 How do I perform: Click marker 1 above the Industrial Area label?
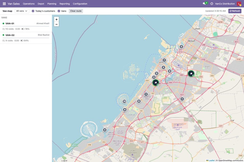tap(146, 94)
